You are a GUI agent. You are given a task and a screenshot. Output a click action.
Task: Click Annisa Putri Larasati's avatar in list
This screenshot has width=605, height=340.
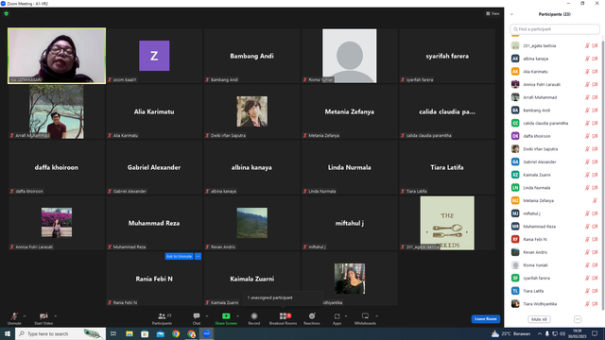(x=515, y=84)
